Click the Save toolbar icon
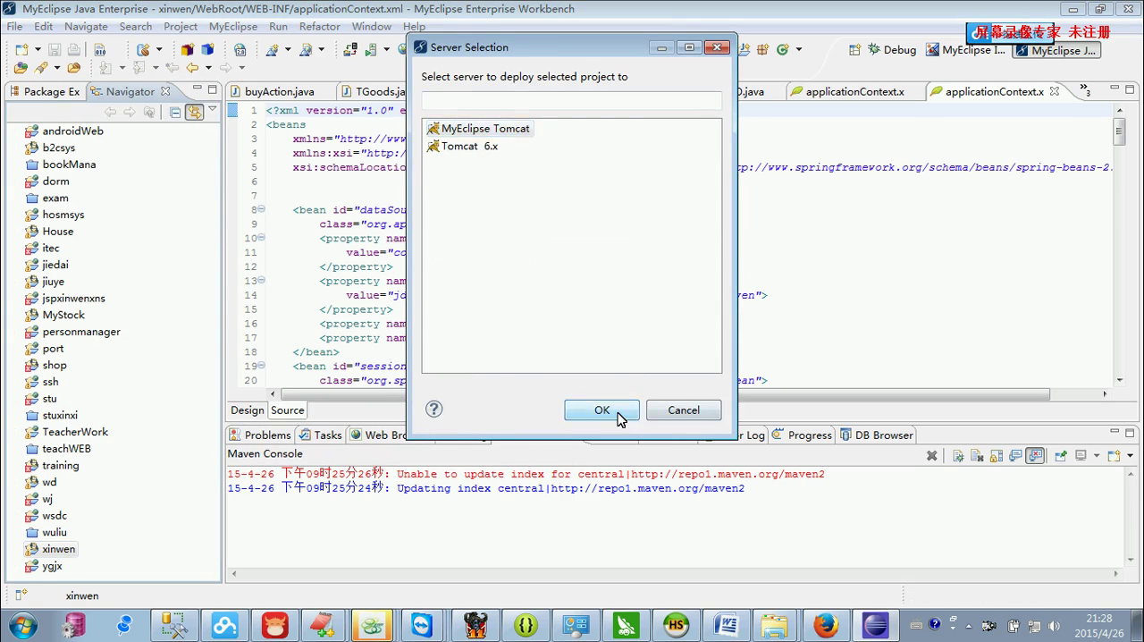Image resolution: width=1144 pixels, height=642 pixels. click(55, 50)
